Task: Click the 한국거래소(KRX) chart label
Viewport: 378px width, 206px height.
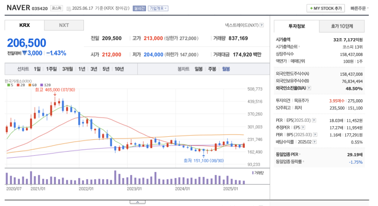Action: [18, 81]
